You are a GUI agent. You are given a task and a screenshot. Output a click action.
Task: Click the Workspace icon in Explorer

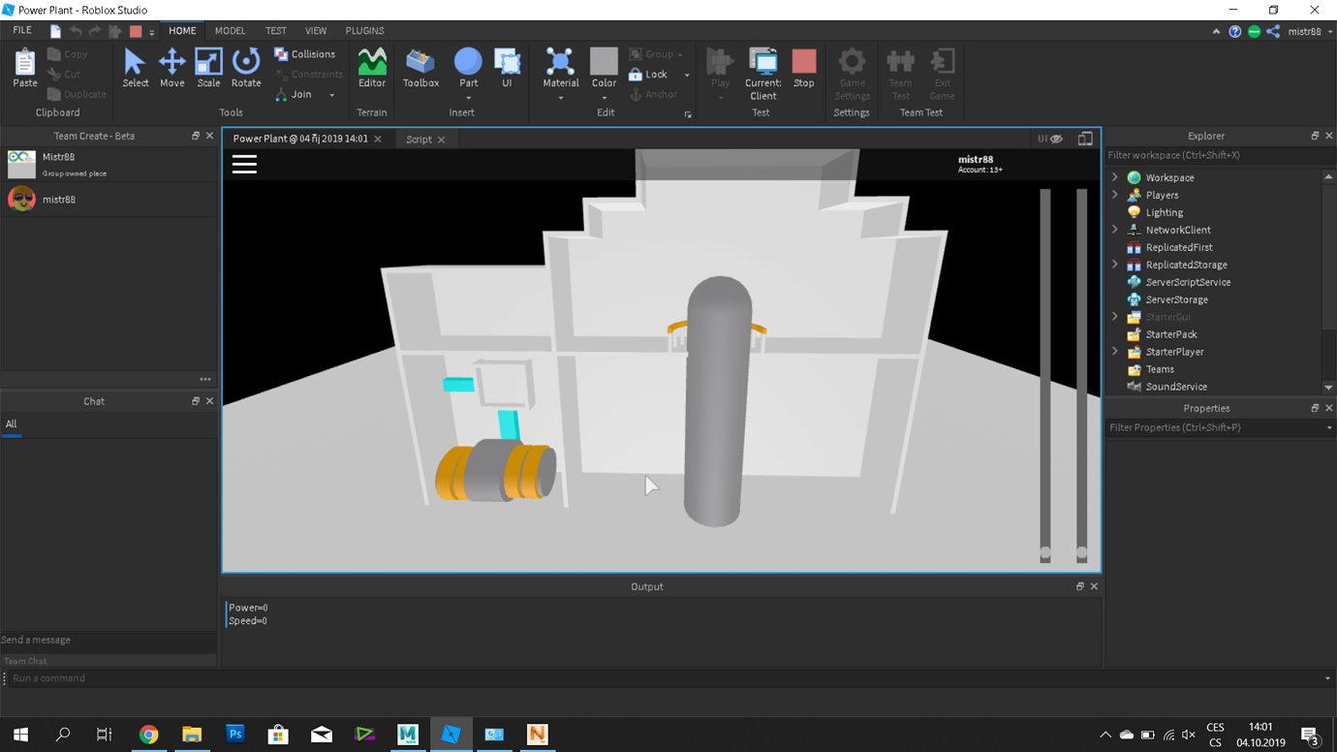(1134, 177)
